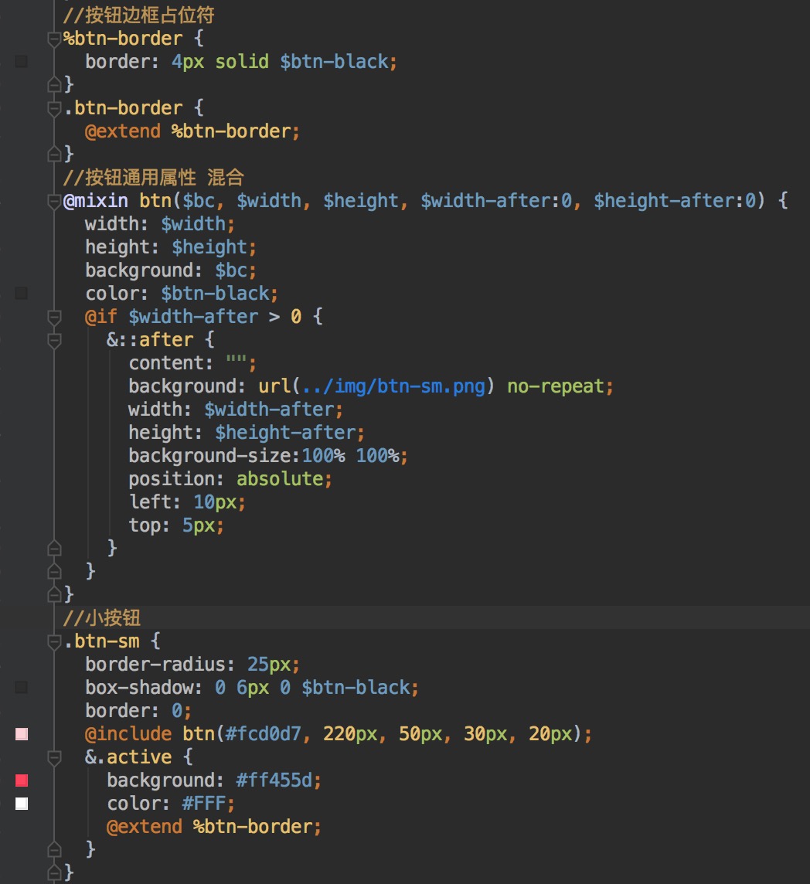Fold the &.active nested block
The image size is (810, 884).
[54, 758]
